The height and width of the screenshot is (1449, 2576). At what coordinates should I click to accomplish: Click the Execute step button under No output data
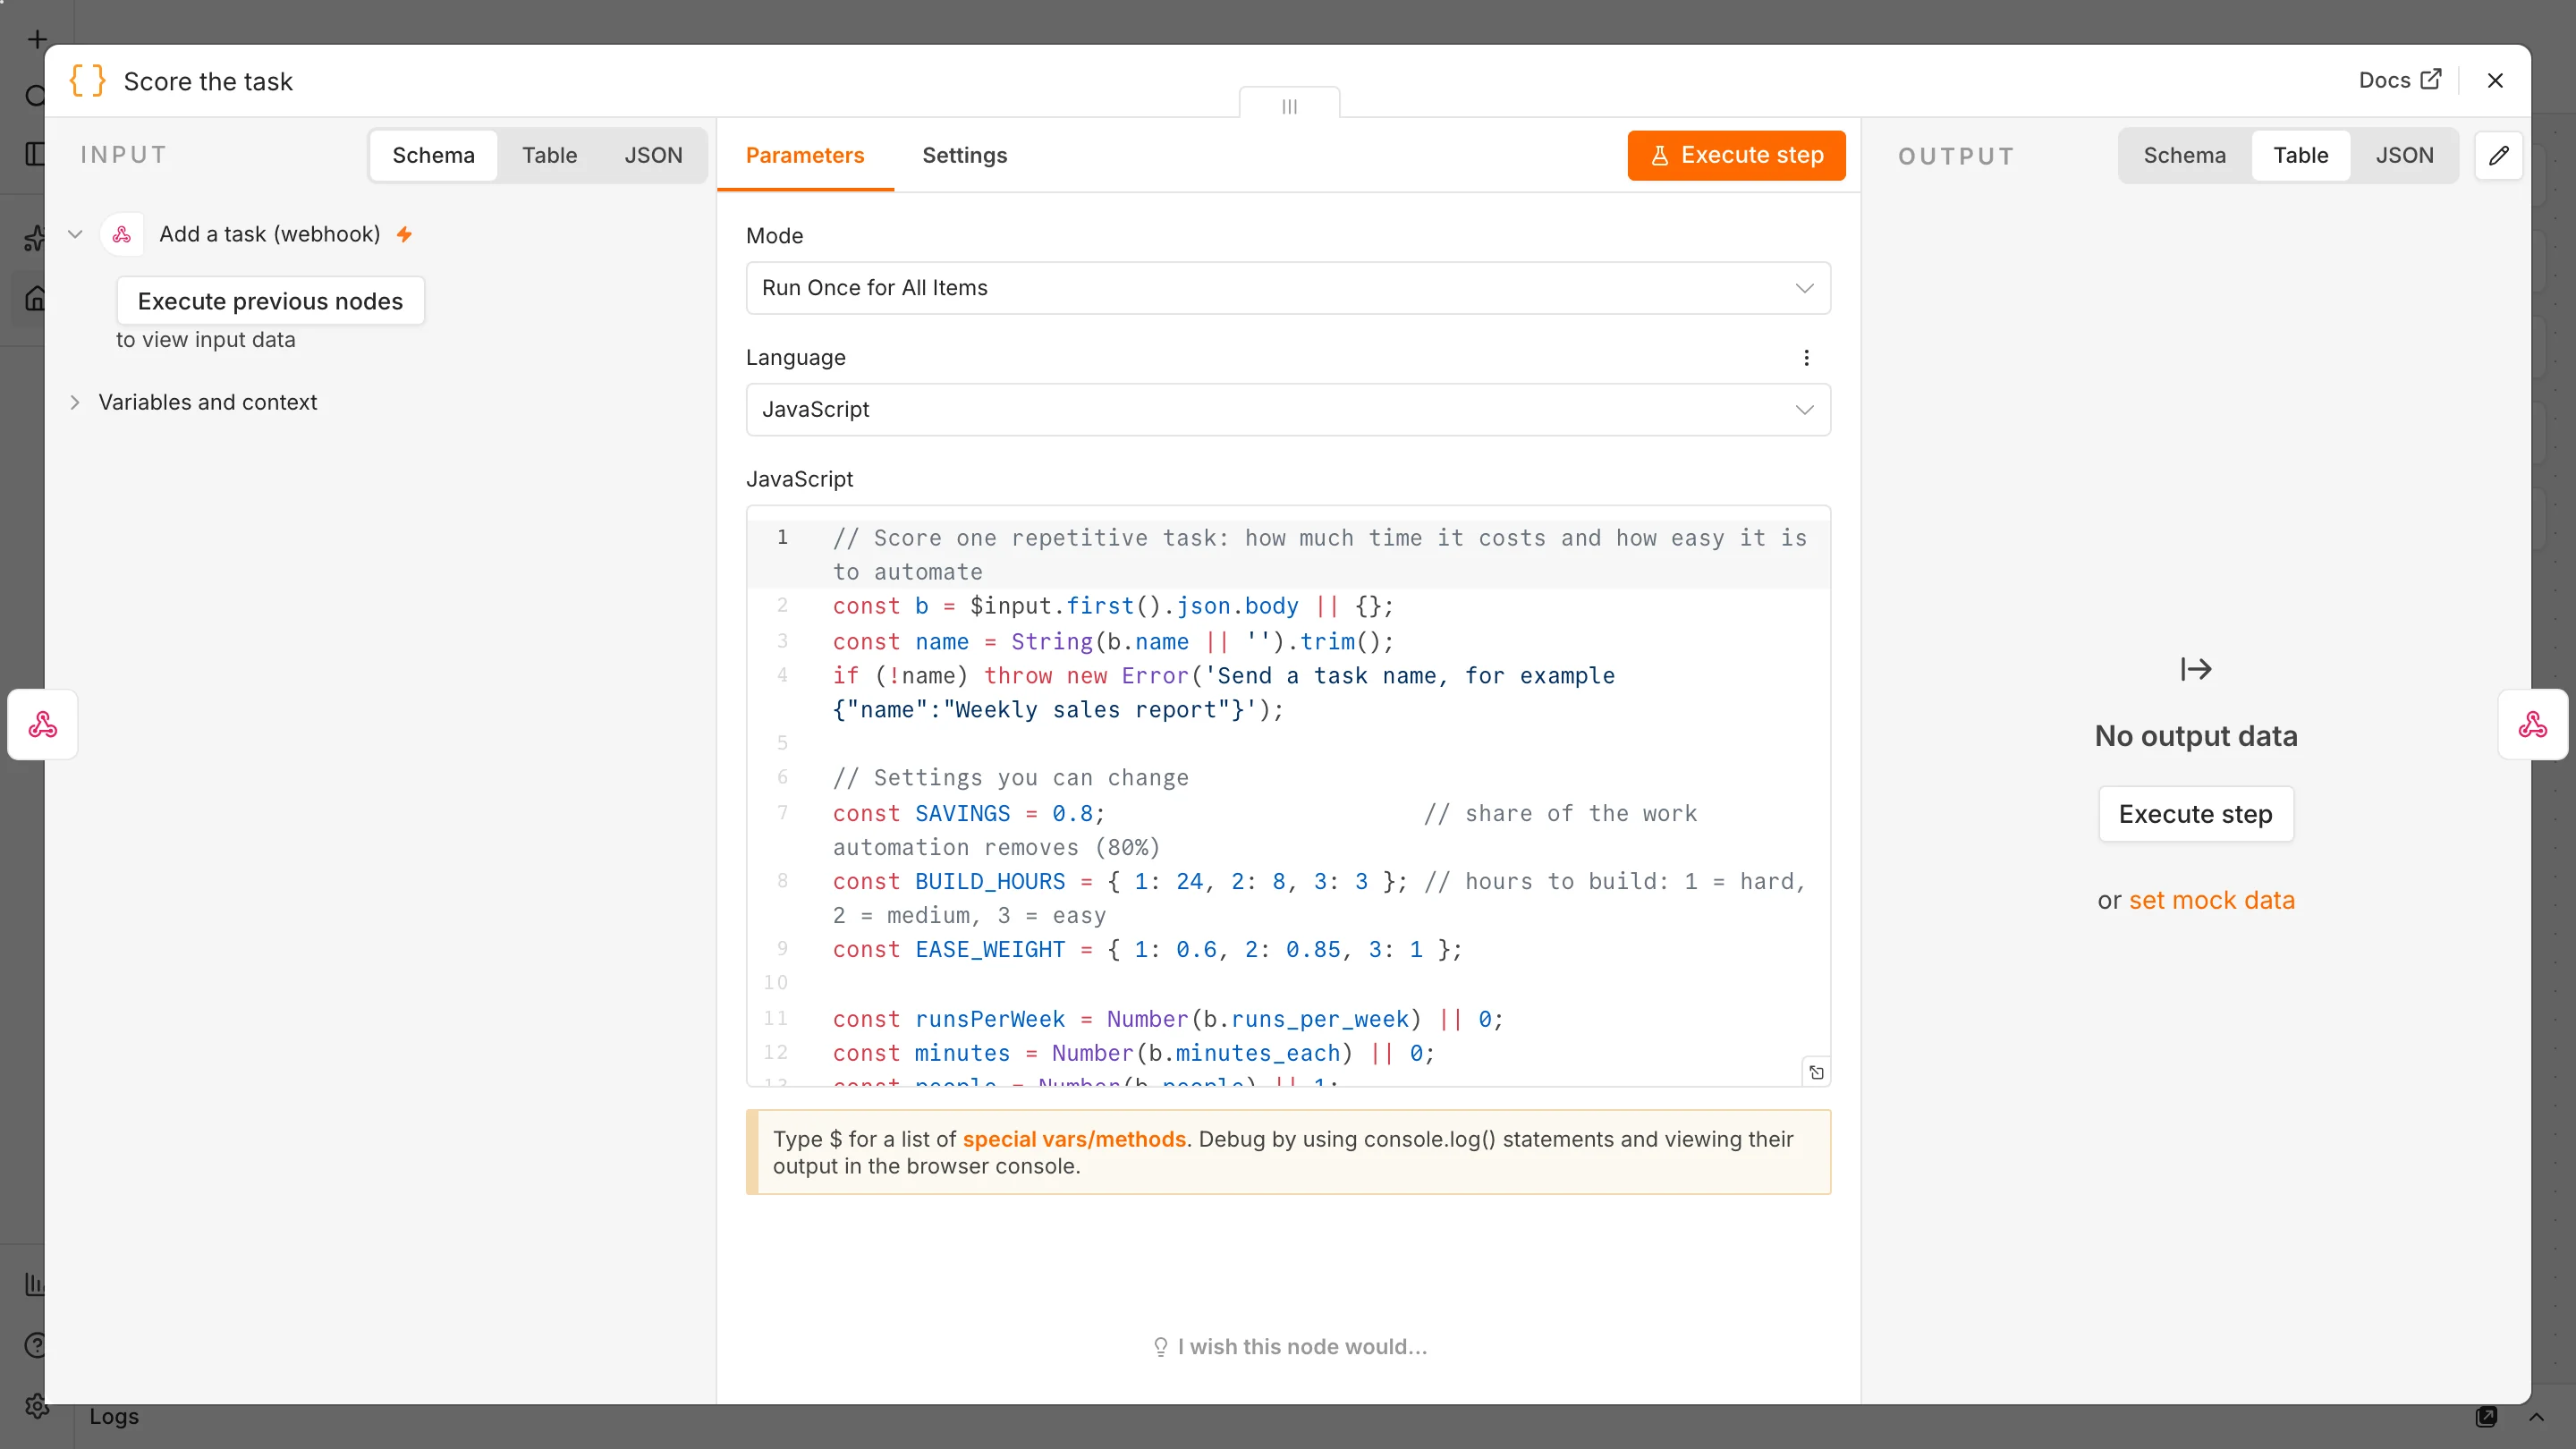tap(2195, 814)
